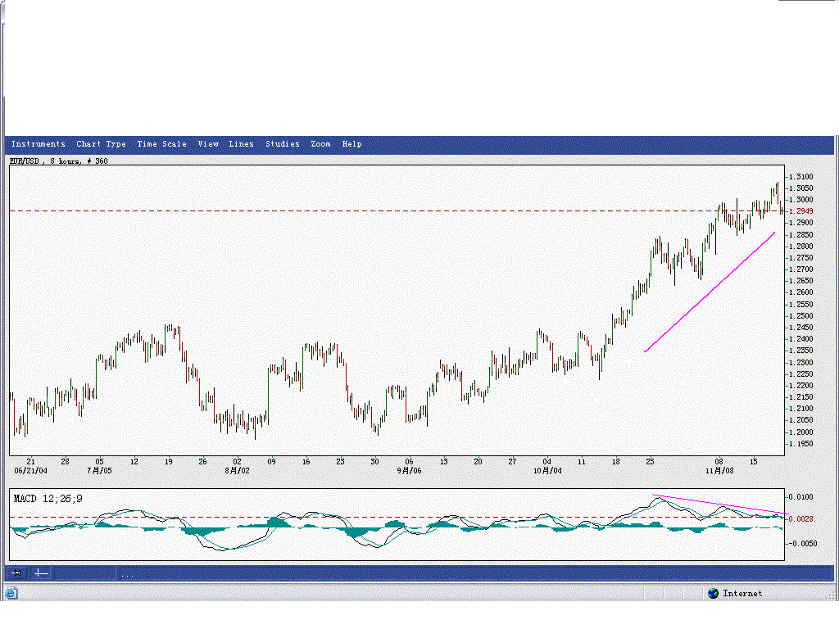Image resolution: width=839 pixels, height=629 pixels.
Task: Click the Internet security zone label
Action: tap(742, 593)
